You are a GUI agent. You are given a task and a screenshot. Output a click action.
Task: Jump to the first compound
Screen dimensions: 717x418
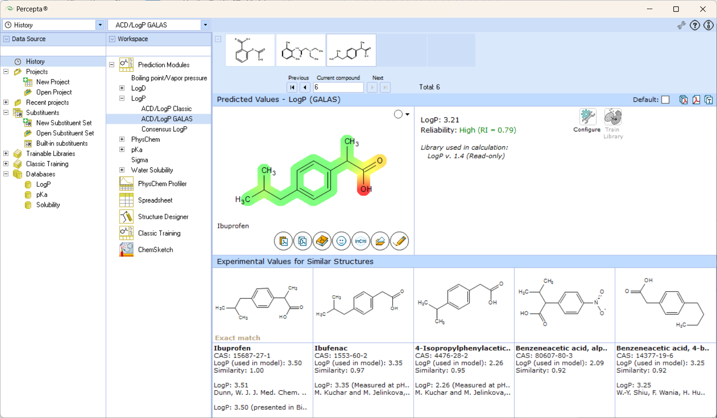(292, 87)
